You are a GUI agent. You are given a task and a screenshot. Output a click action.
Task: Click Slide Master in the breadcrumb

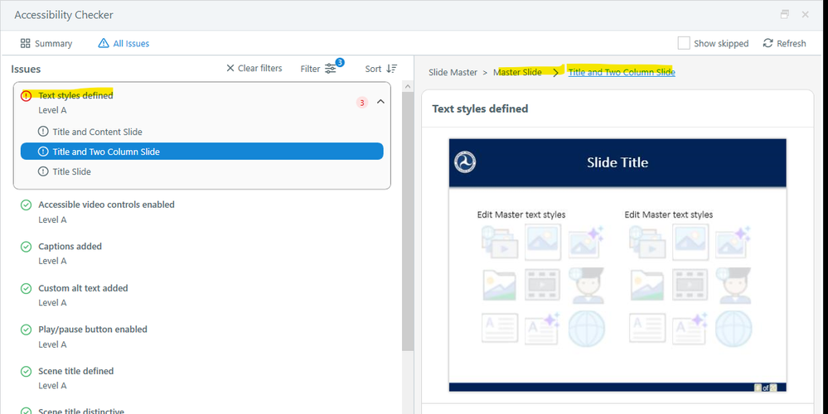coord(453,72)
